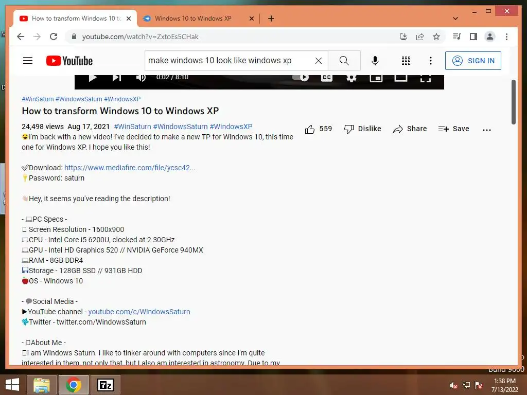Image resolution: width=527 pixels, height=395 pixels.
Task: Open File Explorer from taskbar
Action: click(x=42, y=385)
